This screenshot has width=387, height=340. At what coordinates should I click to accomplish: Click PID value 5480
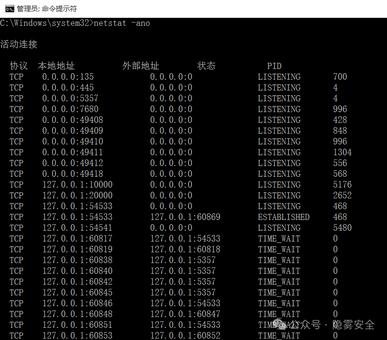click(342, 228)
